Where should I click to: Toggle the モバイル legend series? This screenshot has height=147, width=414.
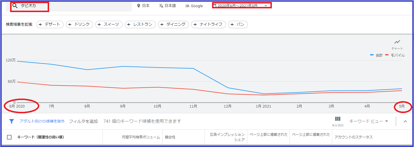click(x=395, y=55)
